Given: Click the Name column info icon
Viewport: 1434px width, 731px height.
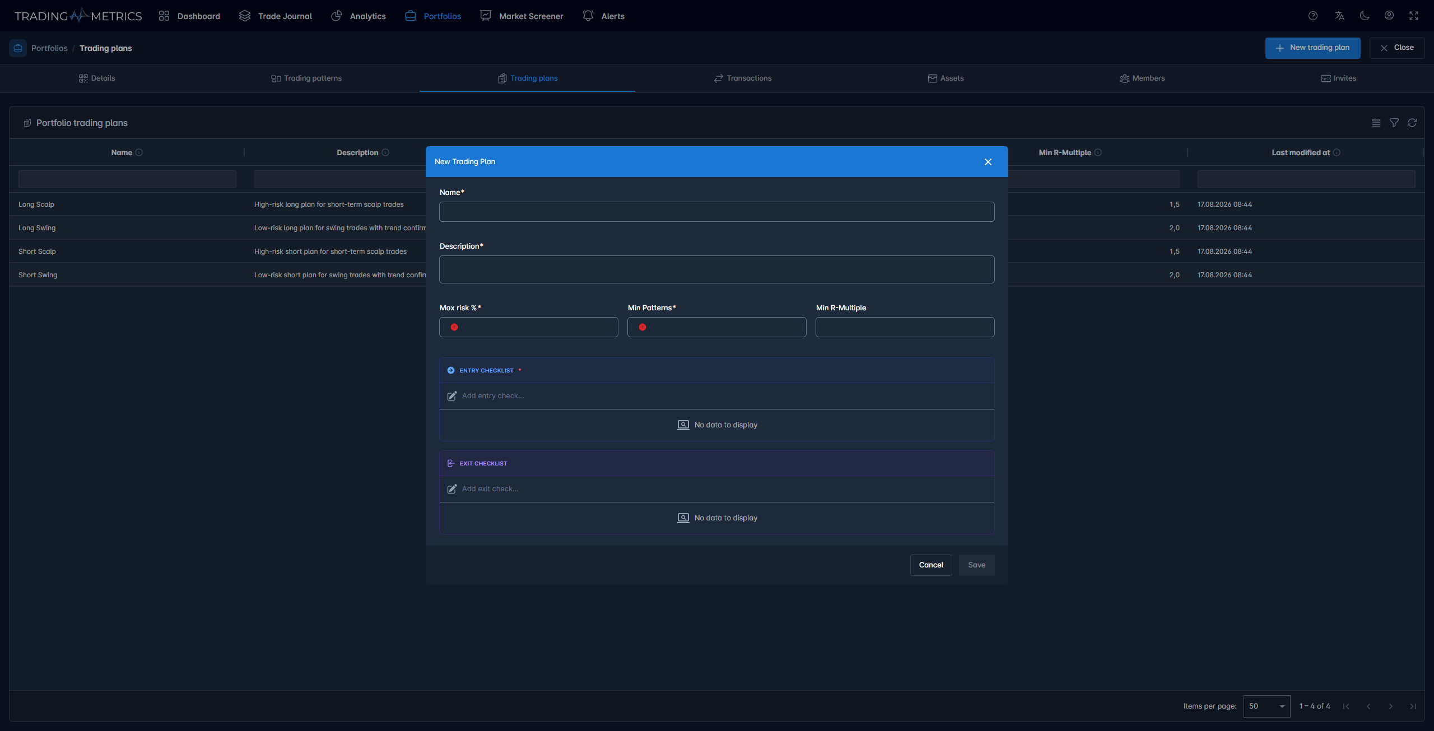Looking at the screenshot, I should [139, 152].
